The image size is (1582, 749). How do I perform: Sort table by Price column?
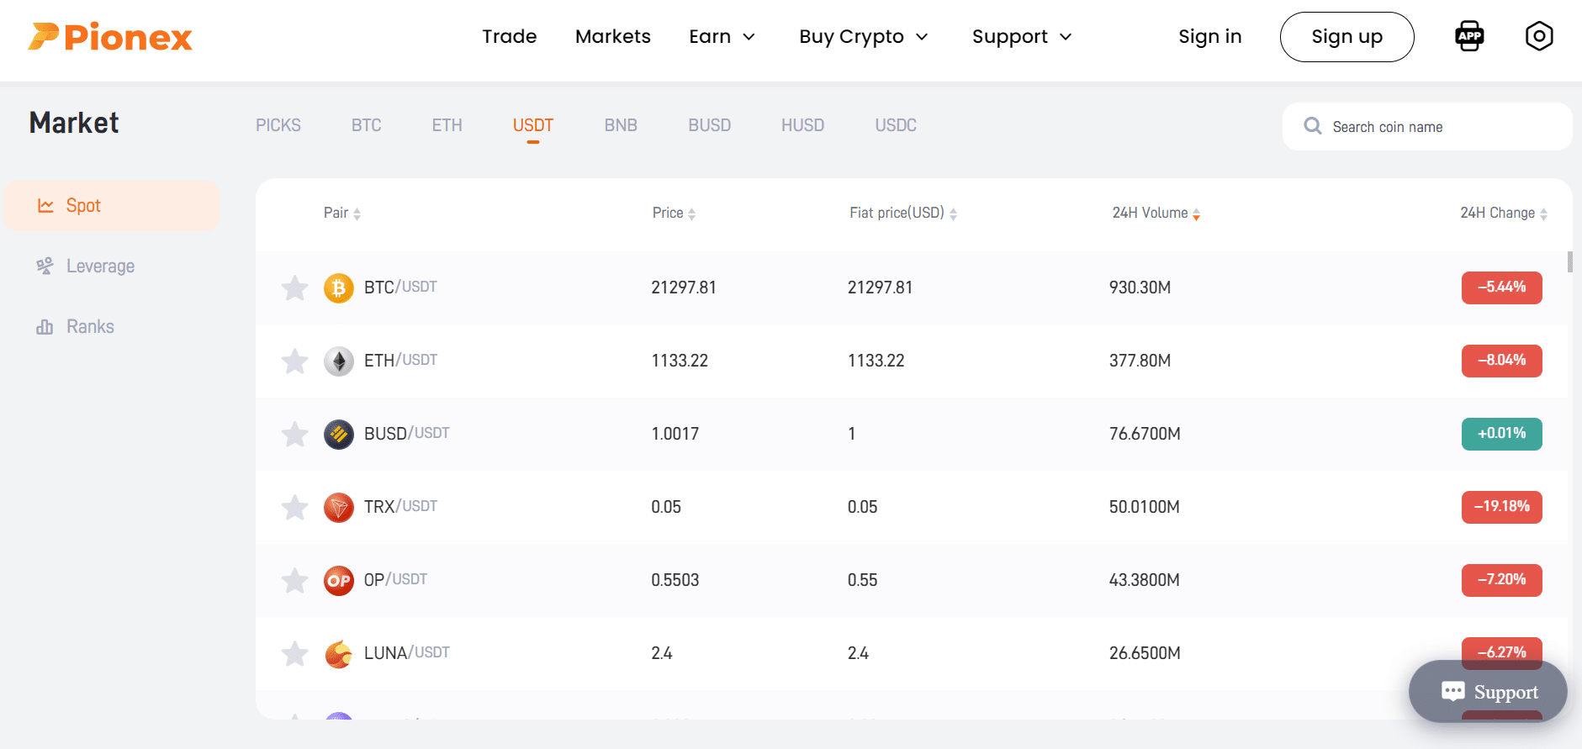tap(674, 214)
